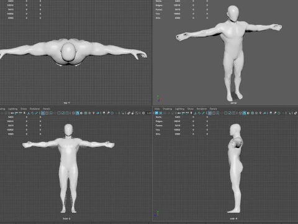The image size is (298, 224).
Task: Enable use default material in side view
Action: point(248,113)
